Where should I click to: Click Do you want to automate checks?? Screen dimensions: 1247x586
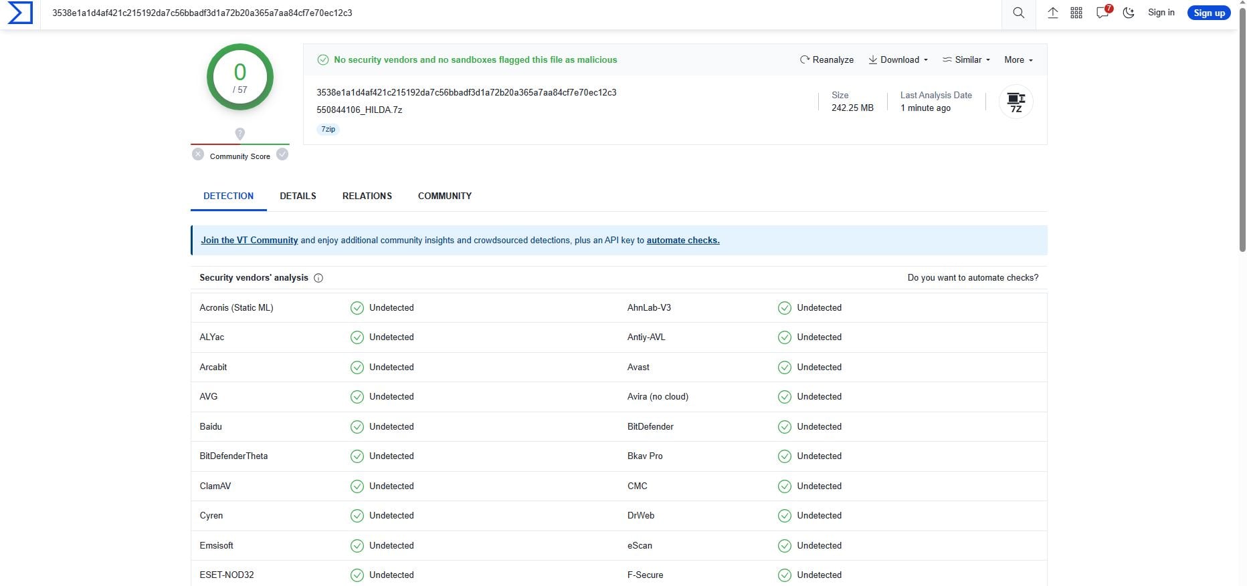[x=973, y=278]
